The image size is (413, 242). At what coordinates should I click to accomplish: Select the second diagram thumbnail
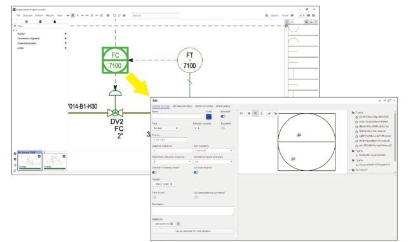pos(55,161)
